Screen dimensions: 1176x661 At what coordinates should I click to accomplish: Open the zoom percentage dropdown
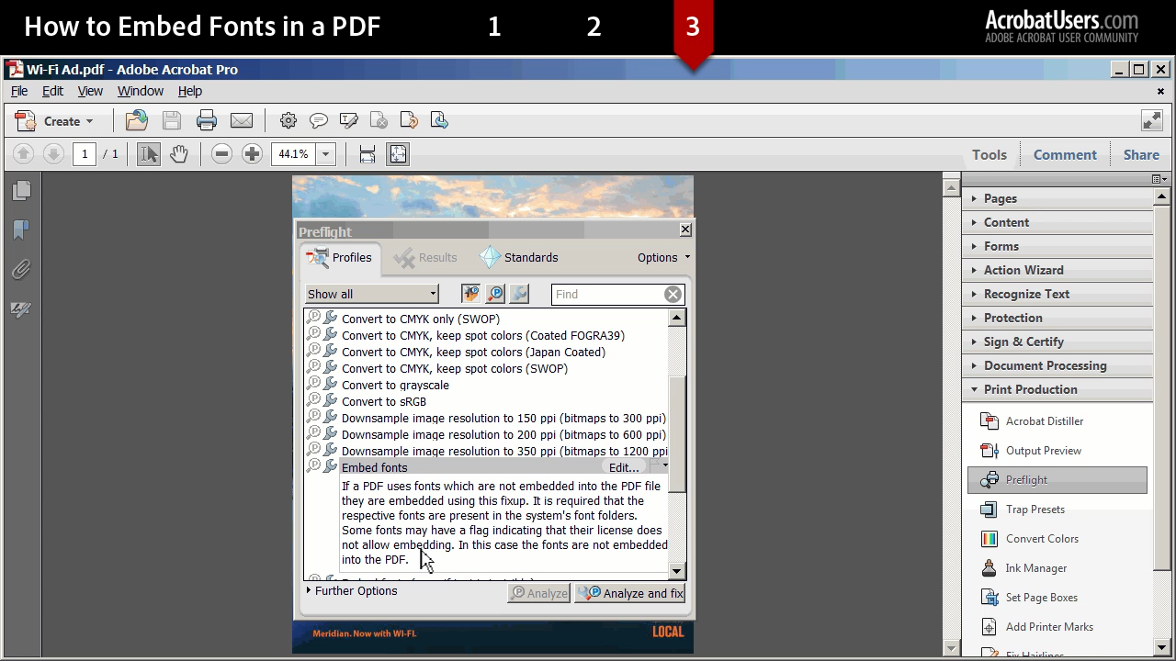(325, 154)
